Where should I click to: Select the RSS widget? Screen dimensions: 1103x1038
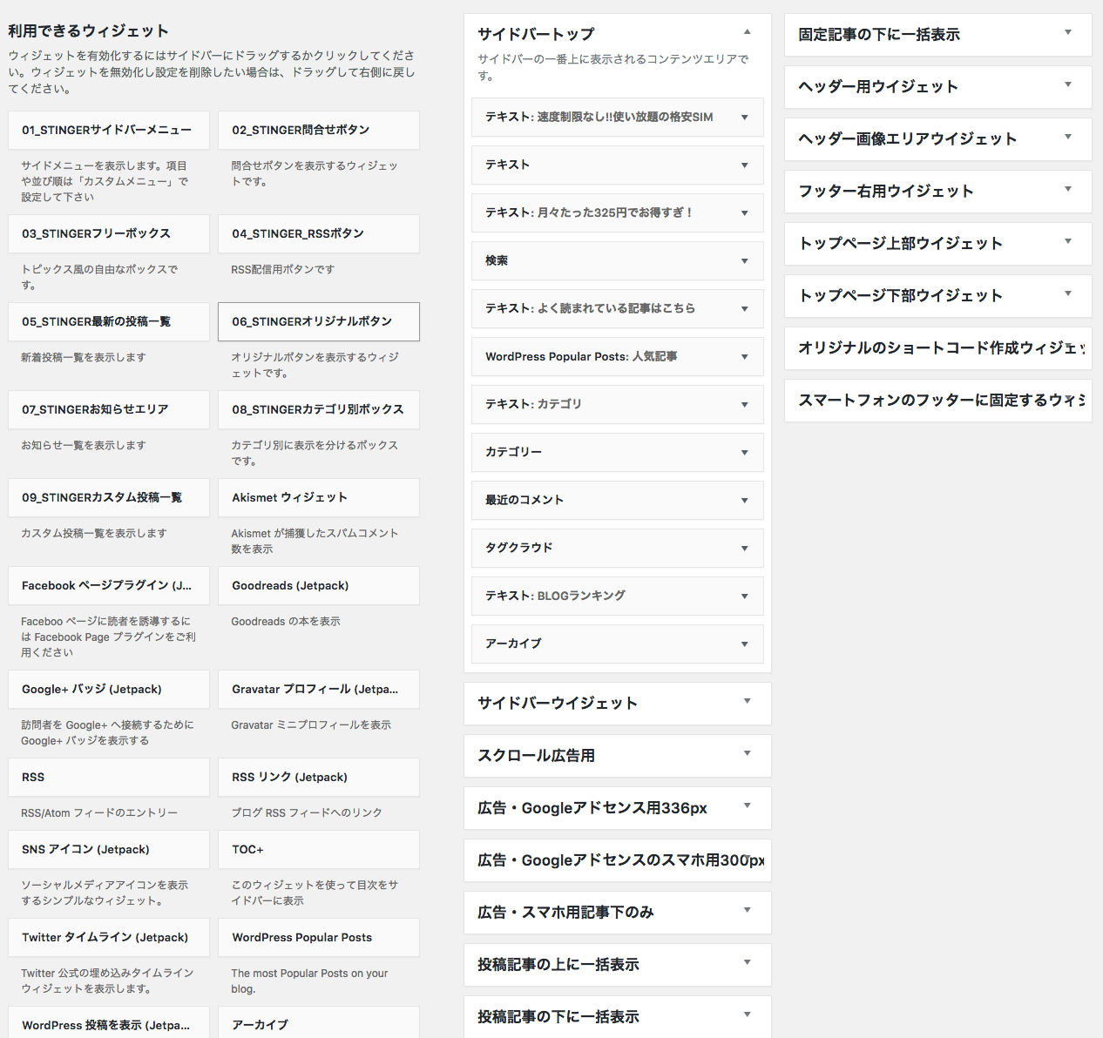108,777
